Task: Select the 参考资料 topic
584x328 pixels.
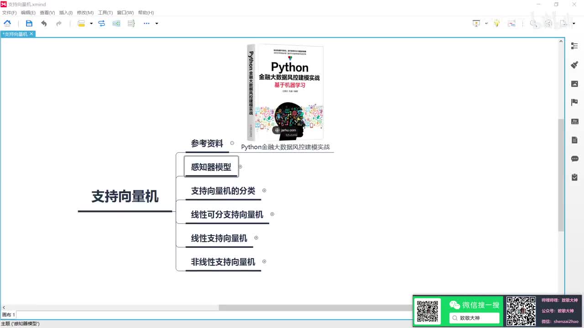Action: pos(207,143)
